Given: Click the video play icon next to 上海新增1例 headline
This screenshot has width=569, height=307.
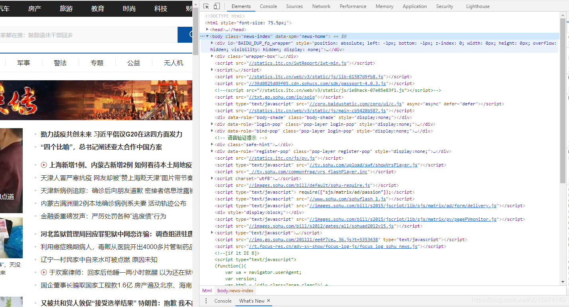Looking at the screenshot, I should [x=44, y=165].
